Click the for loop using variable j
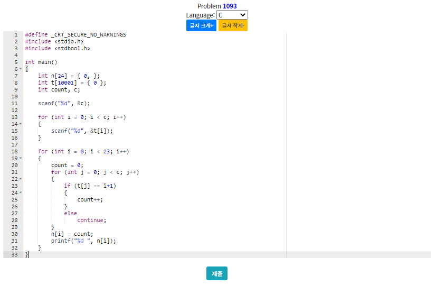This screenshot has width=436, height=285. pyautogui.click(x=95, y=172)
